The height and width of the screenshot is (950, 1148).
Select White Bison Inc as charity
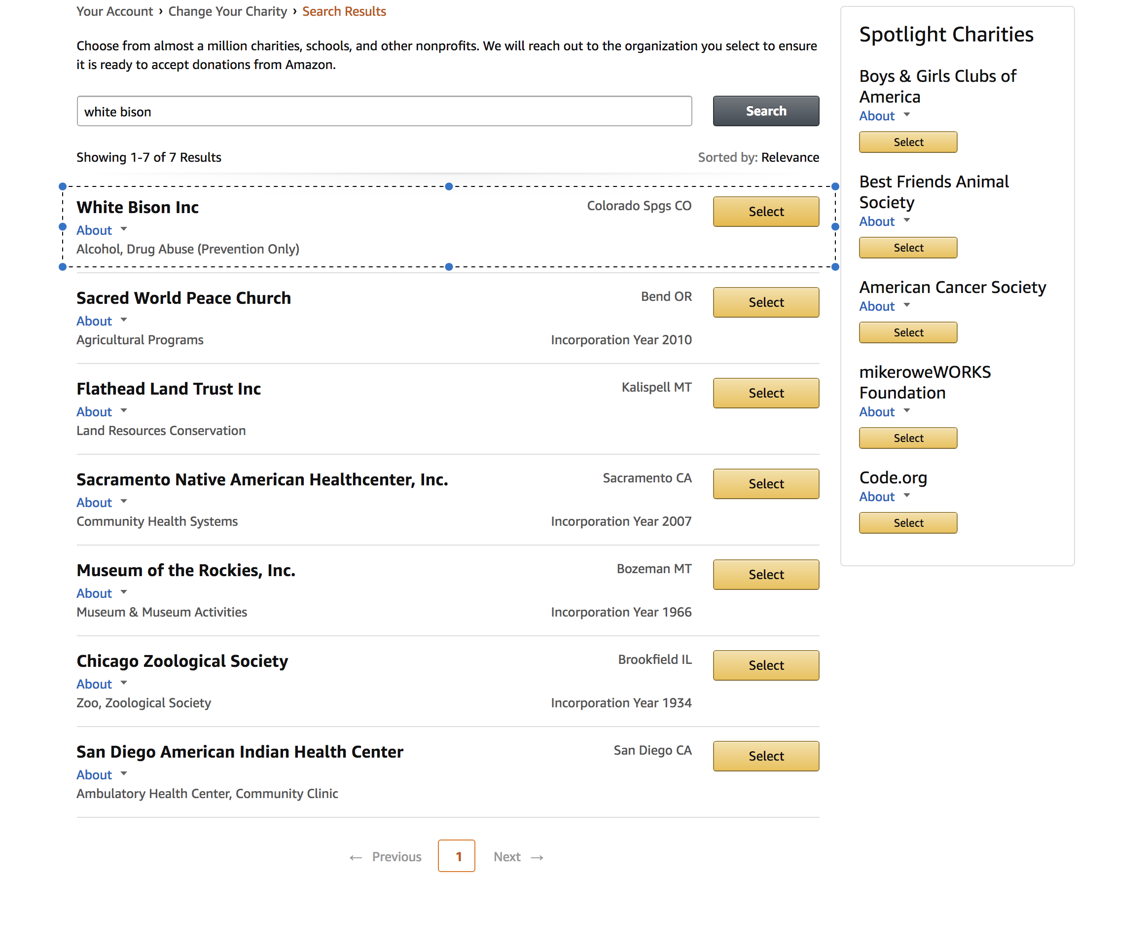(765, 212)
